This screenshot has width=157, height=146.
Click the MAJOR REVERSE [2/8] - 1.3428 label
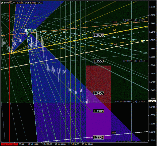(130, 102)
